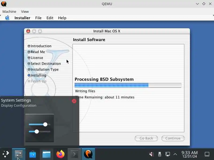
Task: Open the Edit menu in Installer
Action: pyautogui.click(x=50, y=18)
